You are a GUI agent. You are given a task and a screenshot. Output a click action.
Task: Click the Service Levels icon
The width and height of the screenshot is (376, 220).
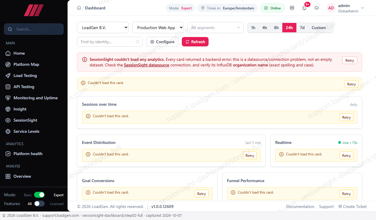click(x=8, y=131)
